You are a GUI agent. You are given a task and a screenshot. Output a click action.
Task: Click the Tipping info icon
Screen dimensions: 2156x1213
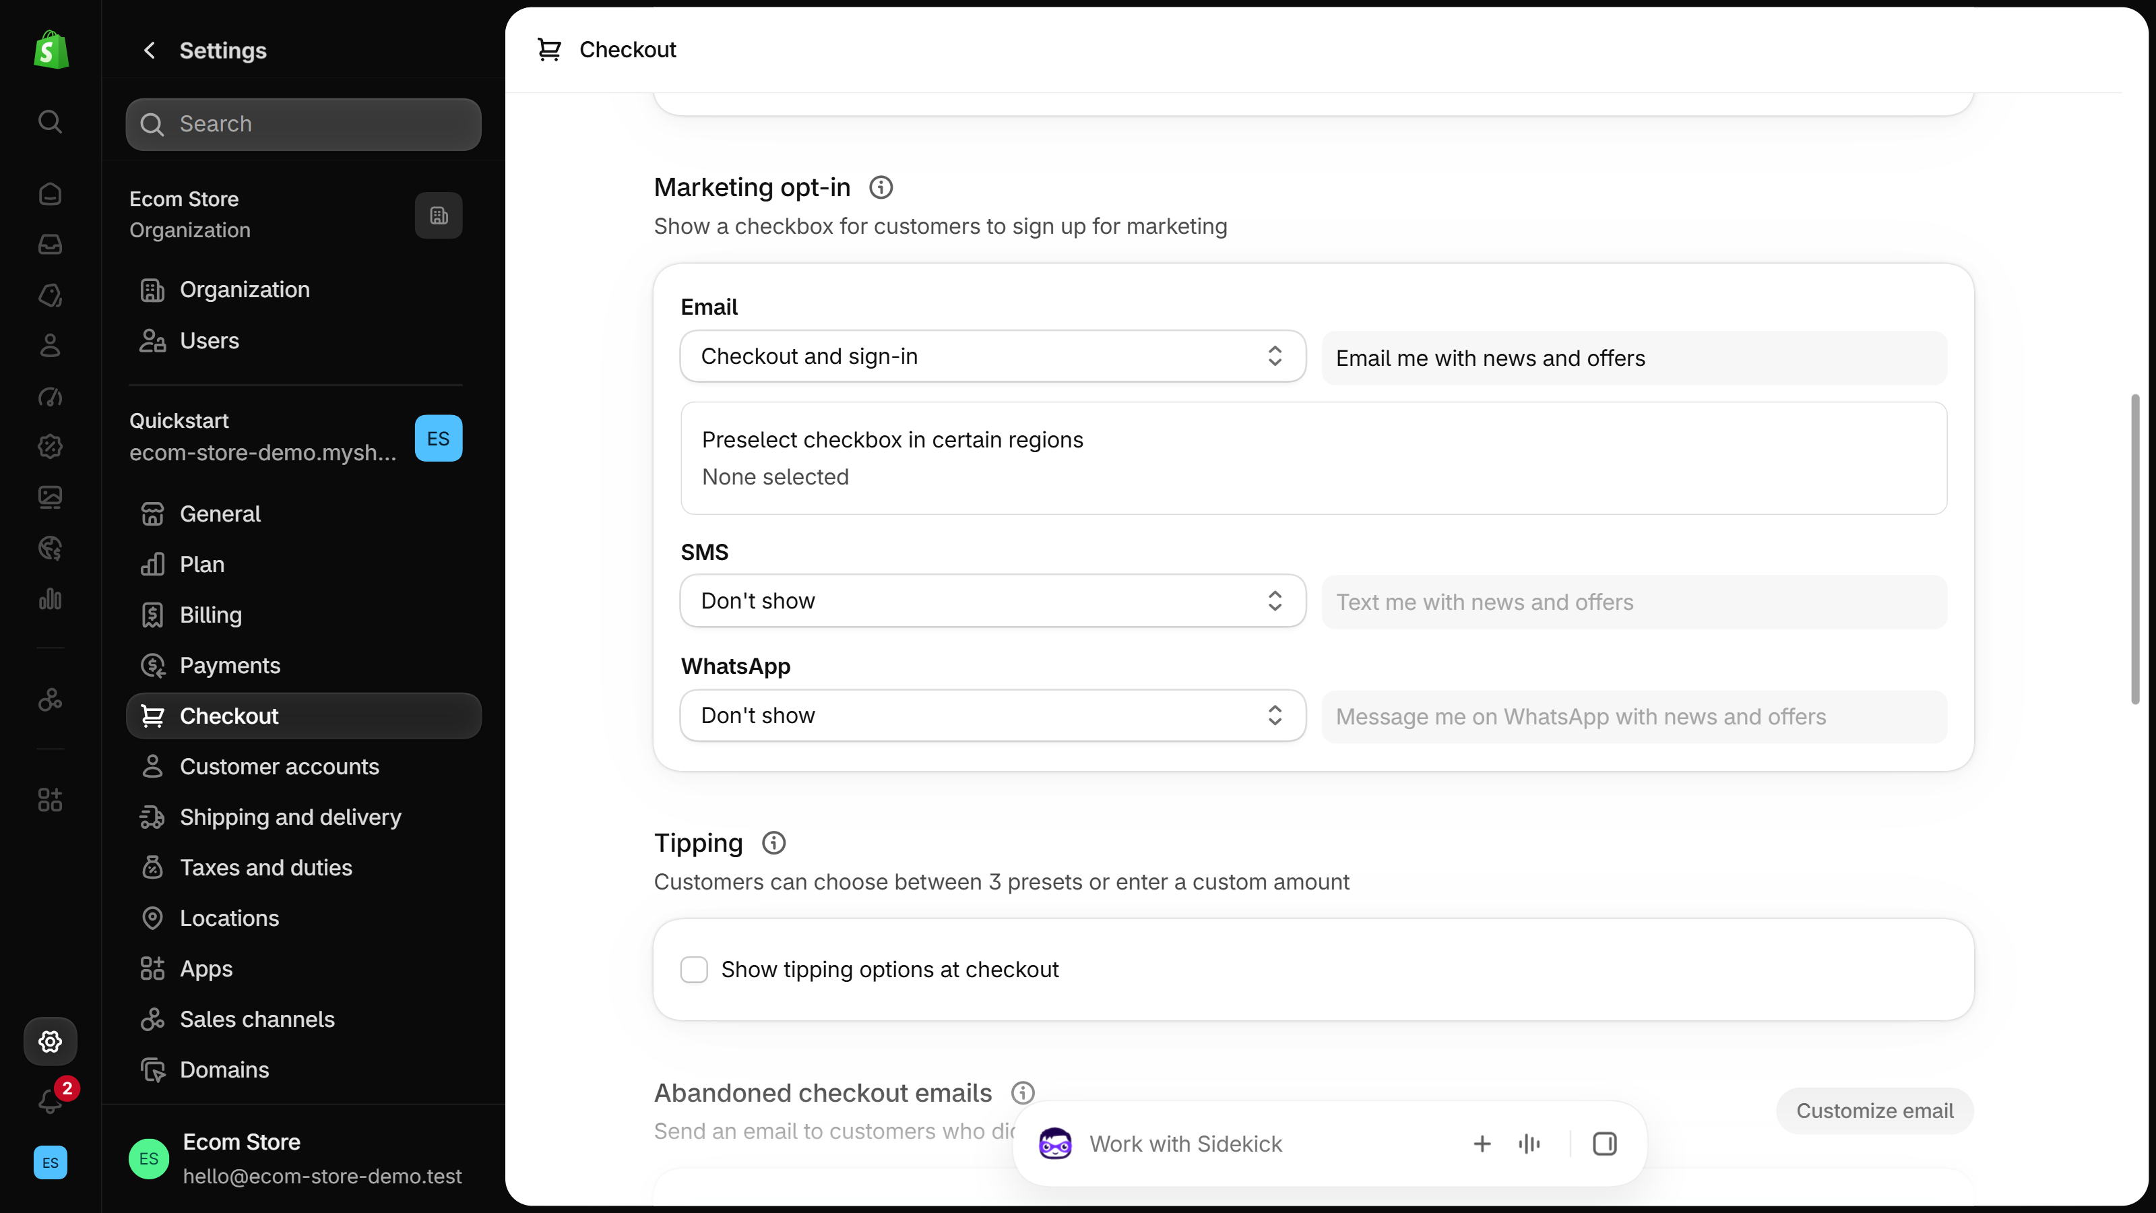pyautogui.click(x=774, y=843)
